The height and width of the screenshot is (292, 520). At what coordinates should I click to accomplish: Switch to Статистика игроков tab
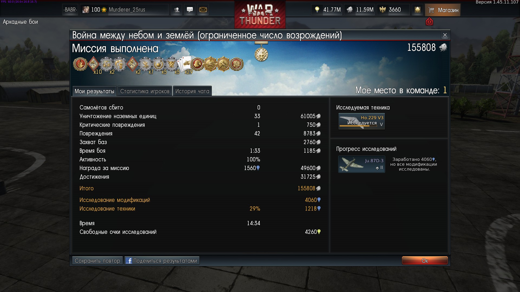[145, 91]
